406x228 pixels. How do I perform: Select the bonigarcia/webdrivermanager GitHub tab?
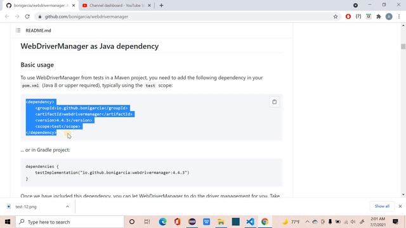coord(41,6)
